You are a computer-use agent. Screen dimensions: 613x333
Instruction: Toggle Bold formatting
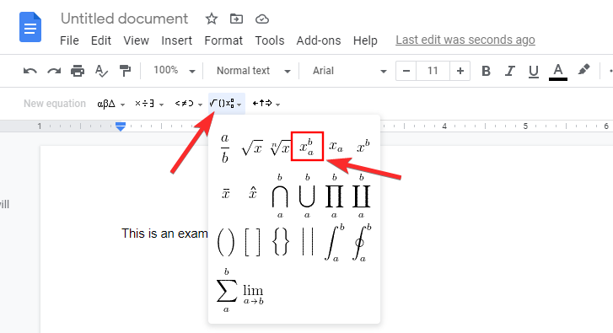[x=486, y=71]
